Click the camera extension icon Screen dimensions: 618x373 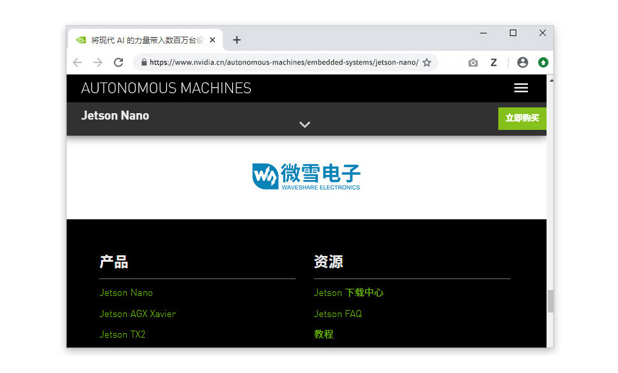coord(473,62)
